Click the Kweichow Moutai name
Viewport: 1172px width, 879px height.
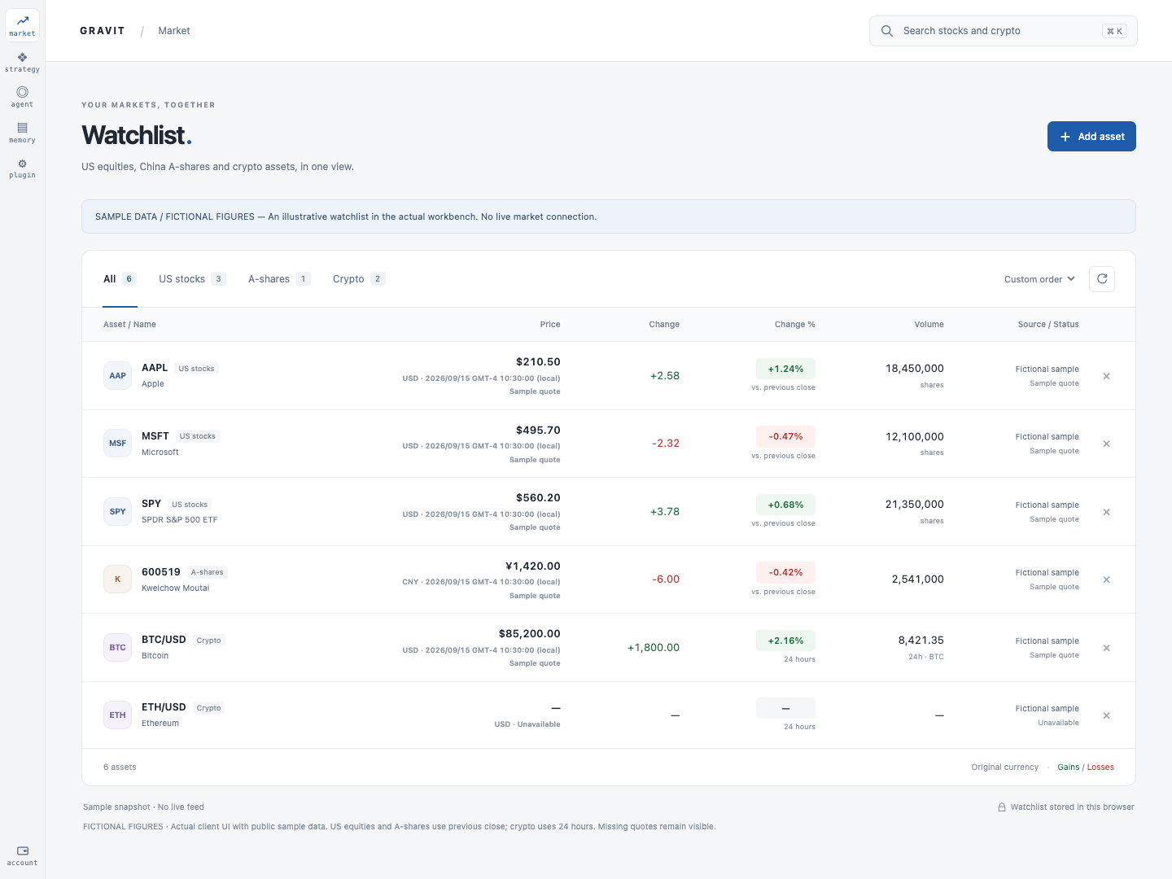coord(176,588)
